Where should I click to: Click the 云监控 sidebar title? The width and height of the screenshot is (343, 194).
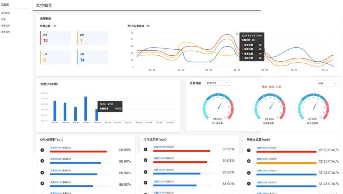(x=5, y=4)
